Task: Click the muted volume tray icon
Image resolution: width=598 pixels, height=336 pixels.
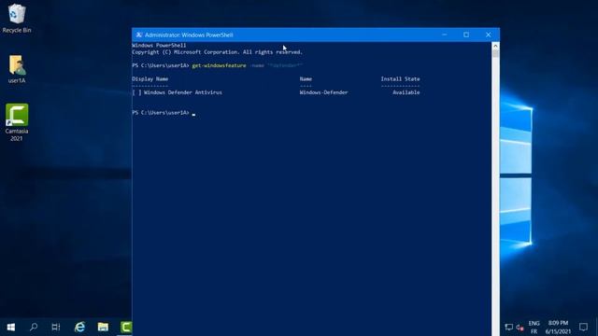Action: click(520, 327)
